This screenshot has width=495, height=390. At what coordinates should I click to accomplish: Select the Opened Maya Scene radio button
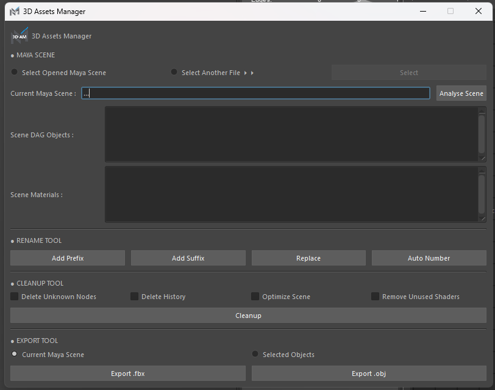pos(14,72)
